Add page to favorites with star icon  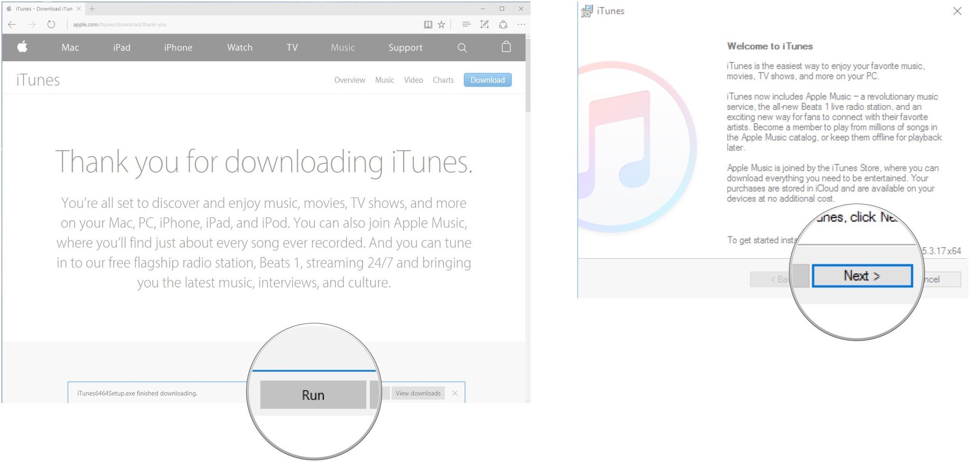(441, 25)
